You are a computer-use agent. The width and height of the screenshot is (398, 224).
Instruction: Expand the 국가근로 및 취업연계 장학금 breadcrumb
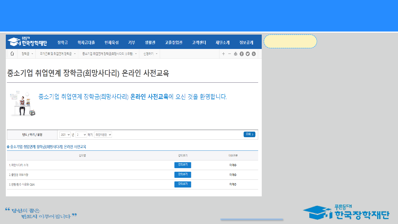coord(57,54)
